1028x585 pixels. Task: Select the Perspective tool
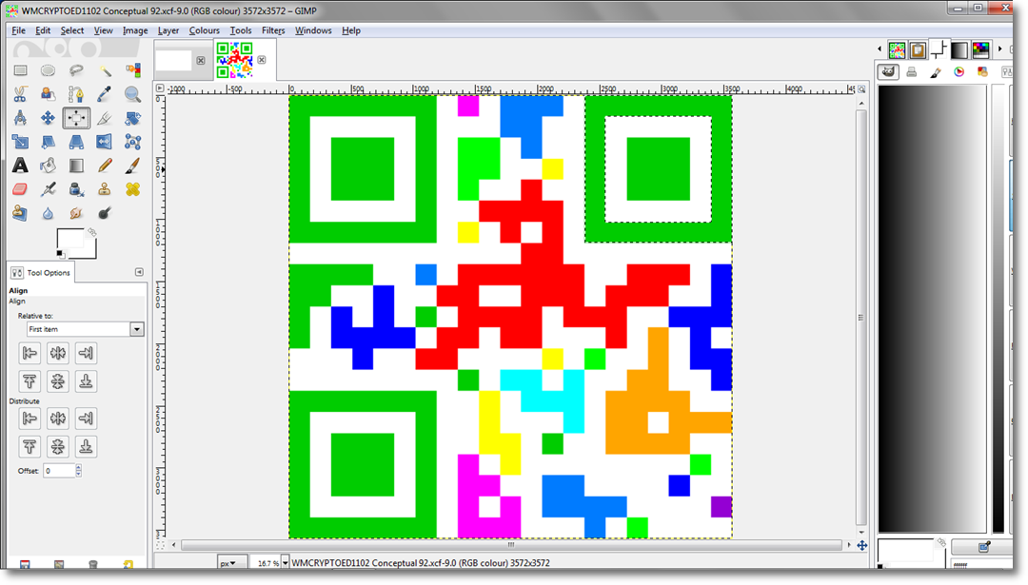click(76, 142)
